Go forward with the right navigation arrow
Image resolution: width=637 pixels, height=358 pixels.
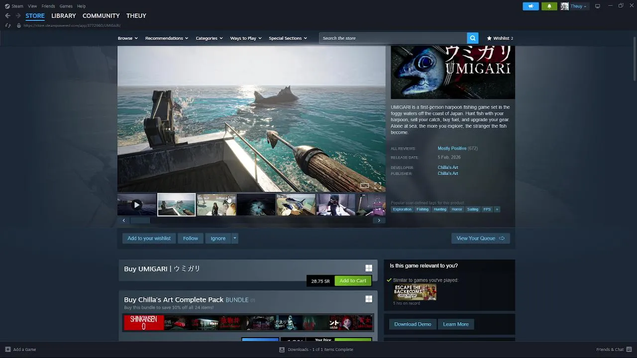coord(18,16)
